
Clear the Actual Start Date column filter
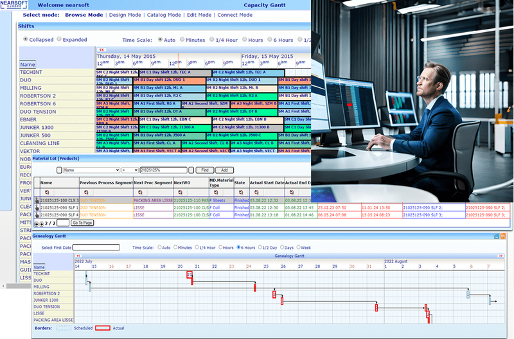point(256,192)
